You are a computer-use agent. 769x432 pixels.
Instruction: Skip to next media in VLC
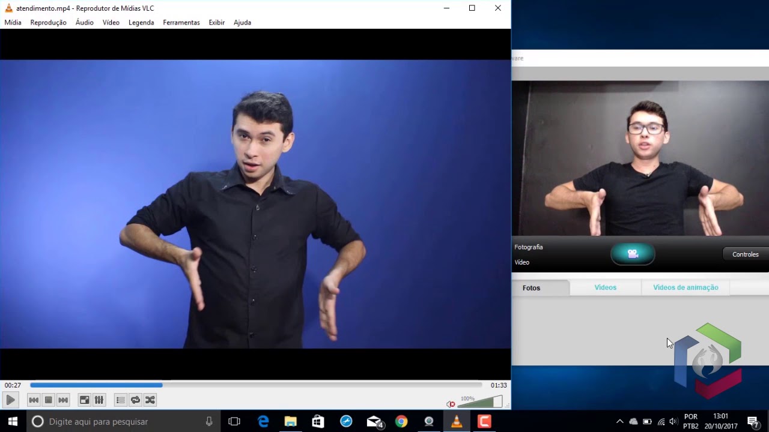[63, 400]
